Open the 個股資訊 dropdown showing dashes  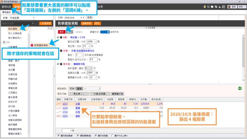click(92, 88)
